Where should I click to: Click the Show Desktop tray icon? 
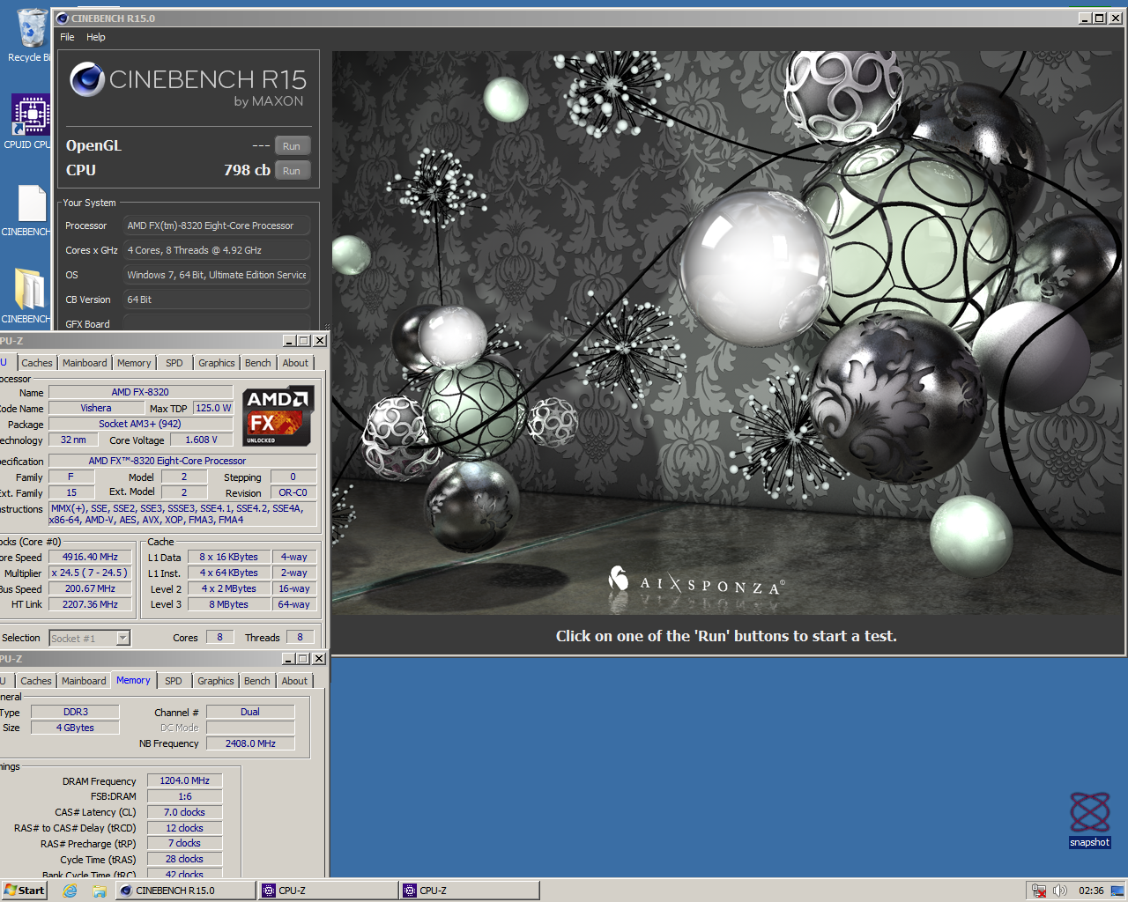pos(1117,891)
